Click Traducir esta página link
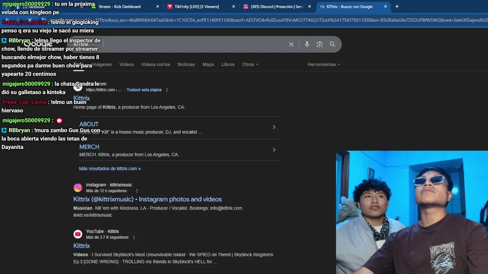Image resolution: width=488 pixels, height=274 pixels. point(144,90)
